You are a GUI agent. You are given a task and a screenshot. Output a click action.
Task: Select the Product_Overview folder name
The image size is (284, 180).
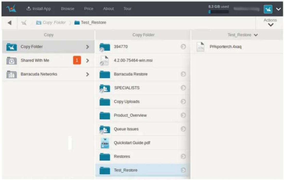[130, 115]
